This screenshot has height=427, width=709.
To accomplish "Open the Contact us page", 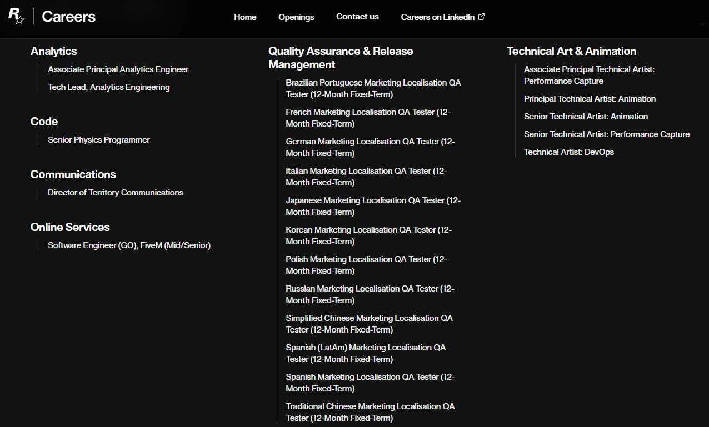I will (357, 17).
